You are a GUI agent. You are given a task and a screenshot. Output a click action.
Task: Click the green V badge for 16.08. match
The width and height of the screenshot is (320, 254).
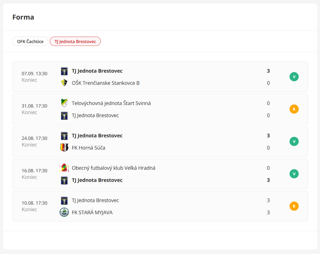(294, 174)
